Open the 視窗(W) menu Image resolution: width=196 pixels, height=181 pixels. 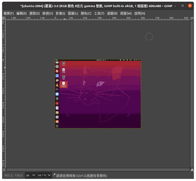[126, 13]
